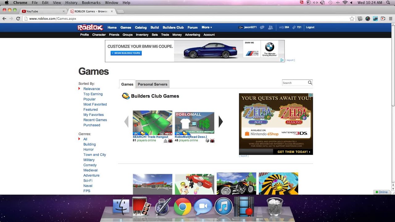Filter by Town and City genre
Viewport: 395px width, 222px height.
(94, 155)
